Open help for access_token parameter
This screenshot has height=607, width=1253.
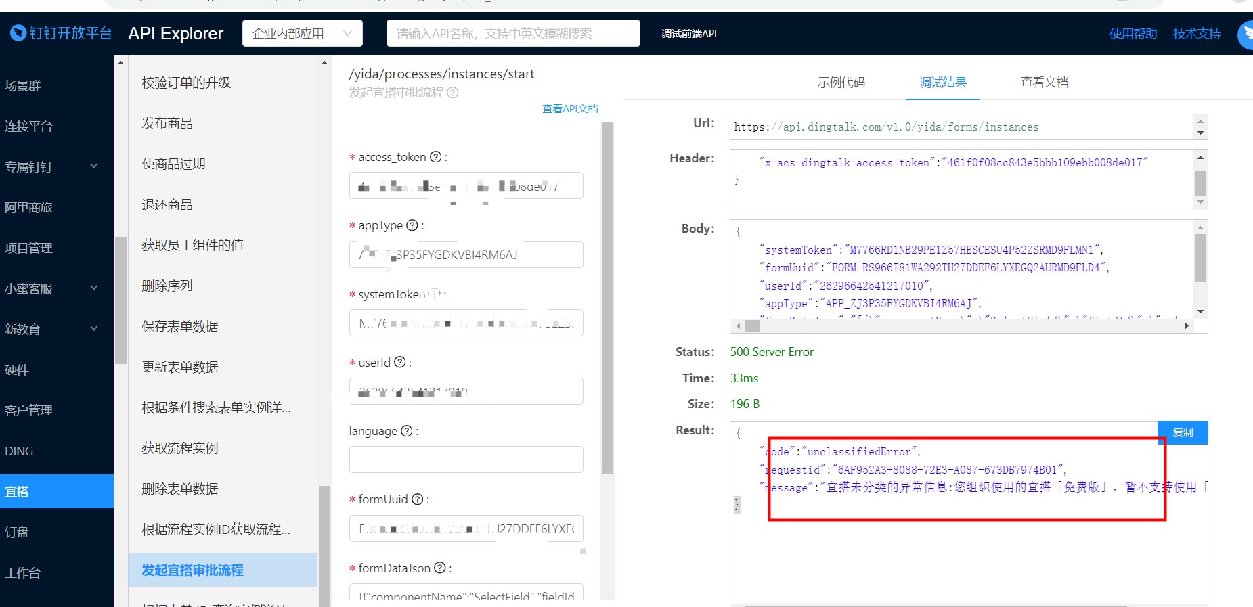436,157
